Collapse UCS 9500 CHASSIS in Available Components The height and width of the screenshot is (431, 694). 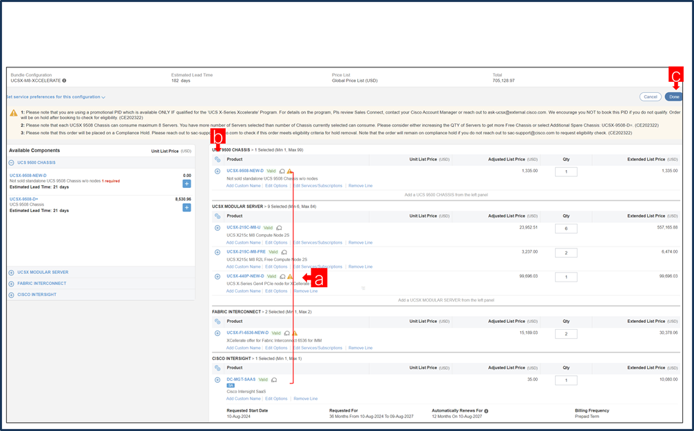point(12,163)
